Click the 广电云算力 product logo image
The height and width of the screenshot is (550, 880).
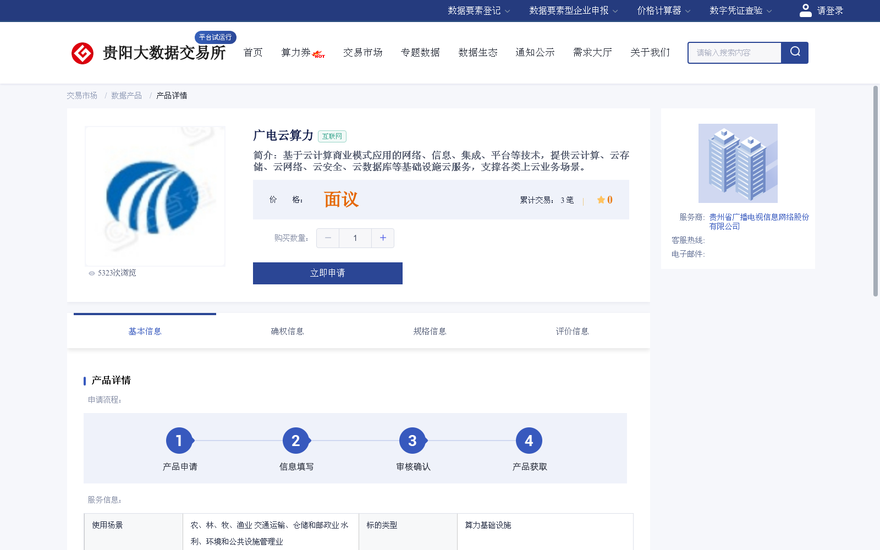point(155,196)
